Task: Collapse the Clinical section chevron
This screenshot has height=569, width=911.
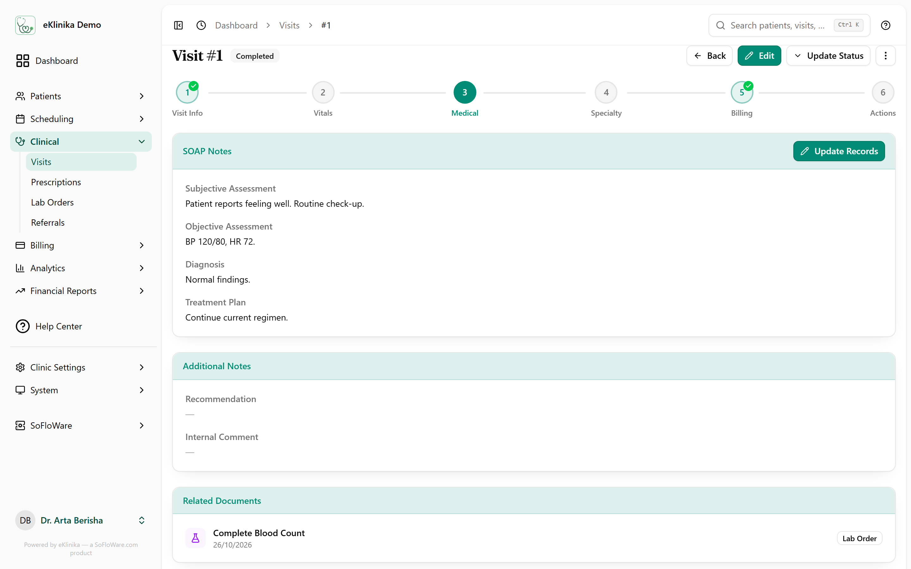Action: coord(141,142)
